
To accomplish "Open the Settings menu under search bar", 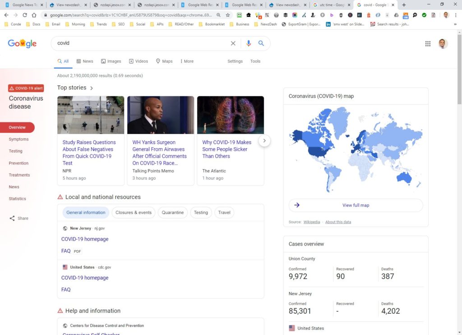I will click(x=235, y=61).
